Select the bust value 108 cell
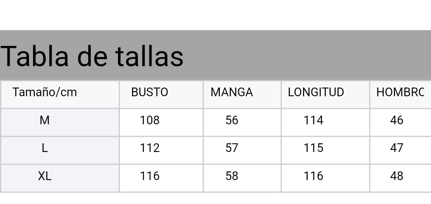Image resolution: width=431 pixels, height=204 pixels. pos(149,120)
